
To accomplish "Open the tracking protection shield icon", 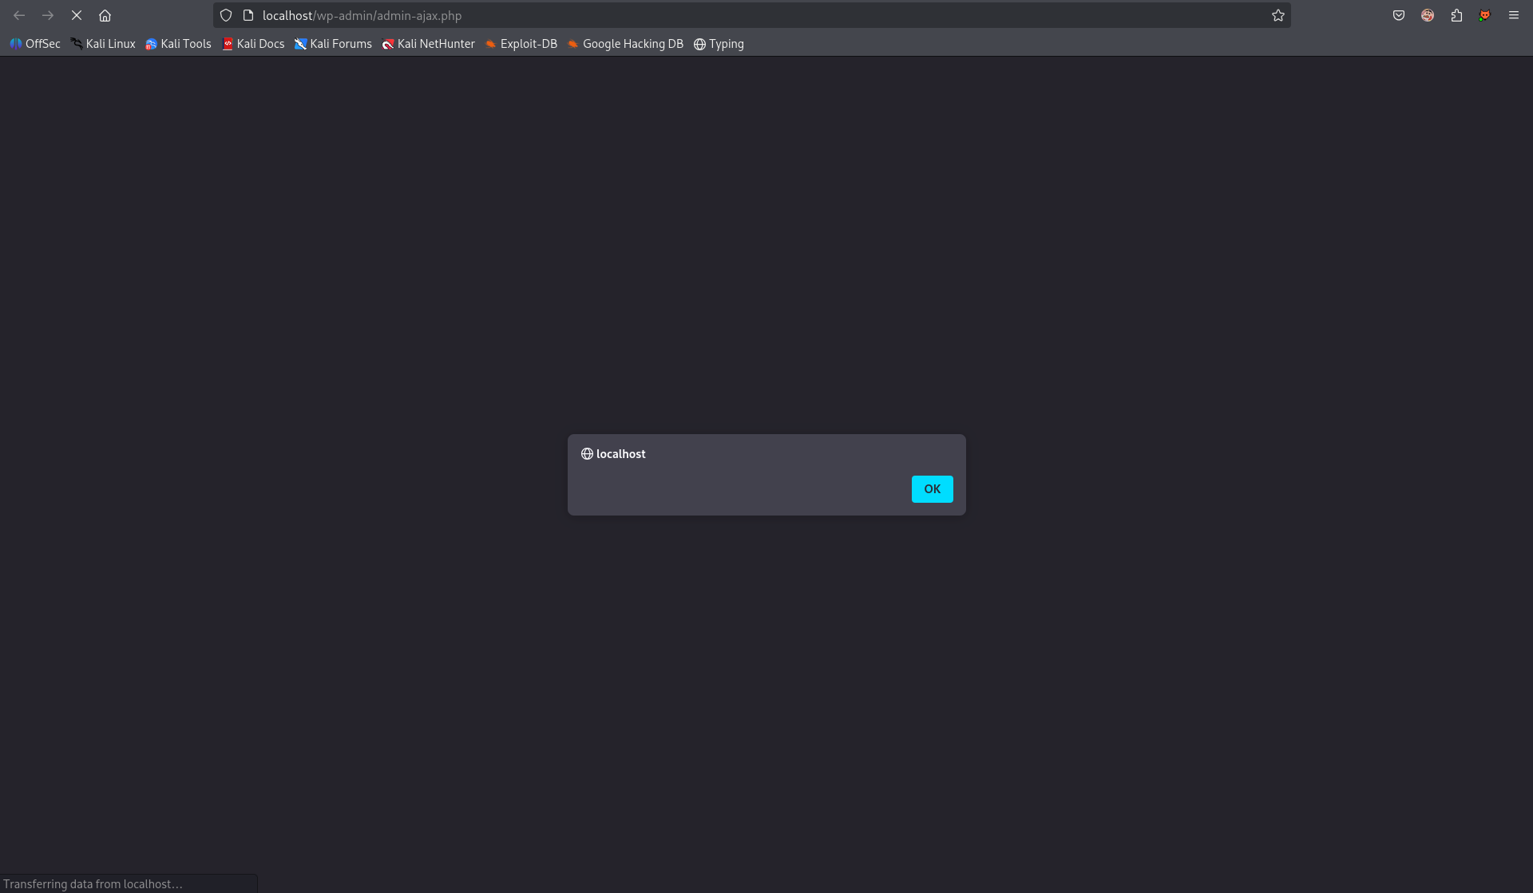I will [x=226, y=15].
